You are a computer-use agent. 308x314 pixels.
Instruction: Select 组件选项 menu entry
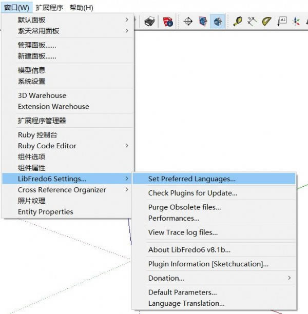pyautogui.click(x=68, y=156)
